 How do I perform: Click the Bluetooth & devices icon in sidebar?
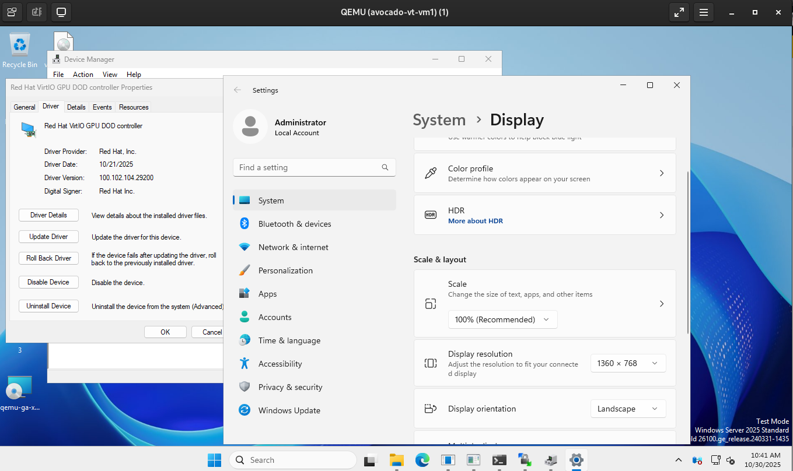(x=245, y=224)
